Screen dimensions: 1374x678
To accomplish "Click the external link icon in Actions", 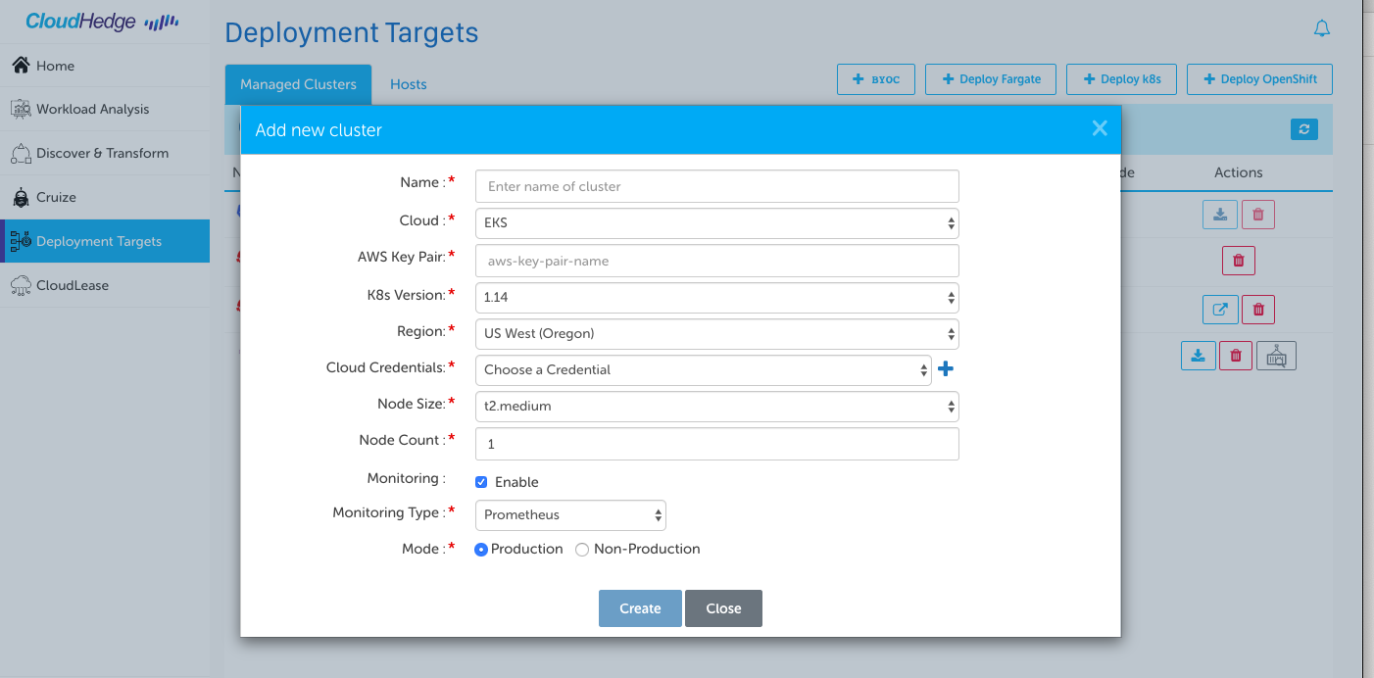I will 1220,310.
